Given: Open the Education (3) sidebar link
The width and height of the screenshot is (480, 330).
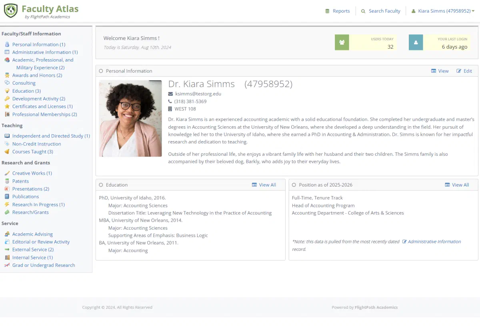Looking at the screenshot, I should point(26,91).
